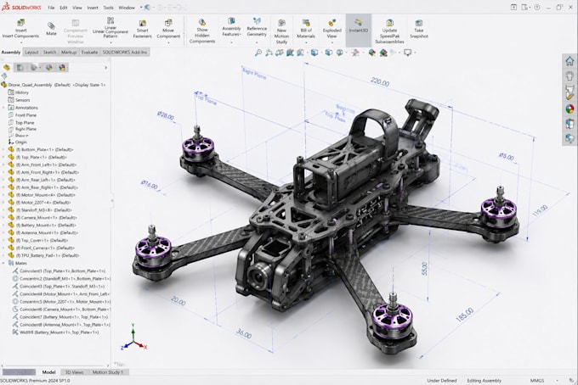Image resolution: width=578 pixels, height=385 pixels.
Task: Click Insert Components tool
Action: click(x=21, y=29)
